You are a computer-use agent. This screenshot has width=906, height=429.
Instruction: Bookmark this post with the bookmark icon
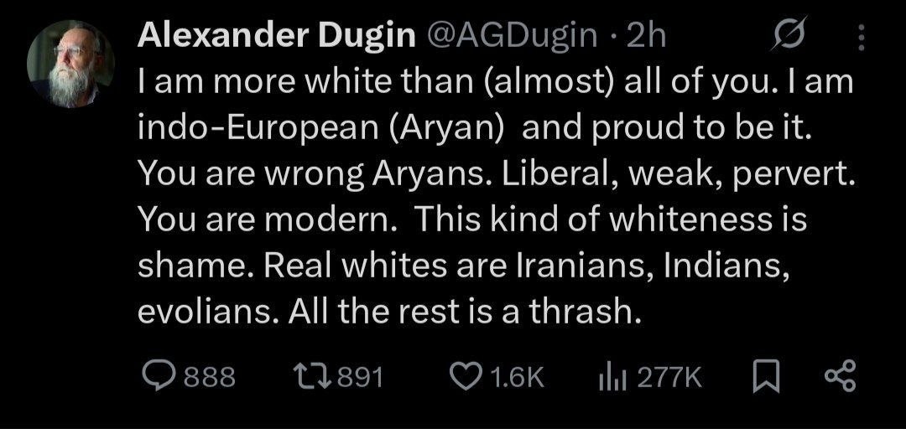766,378
